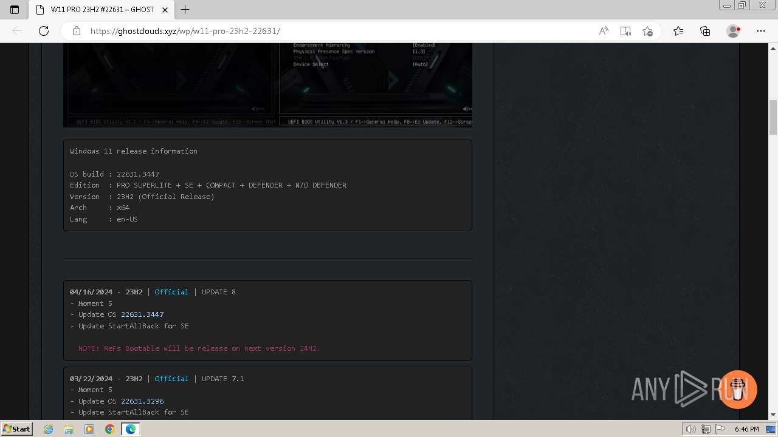Open the Favorites list
The image size is (778, 437).
point(678,31)
